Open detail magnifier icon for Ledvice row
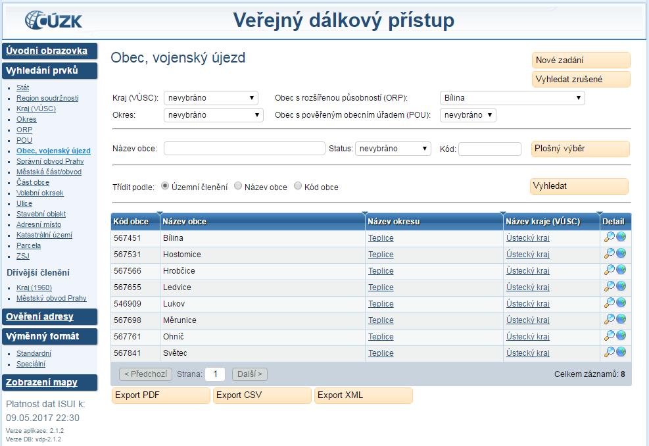The height and width of the screenshot is (446, 649). point(610,287)
